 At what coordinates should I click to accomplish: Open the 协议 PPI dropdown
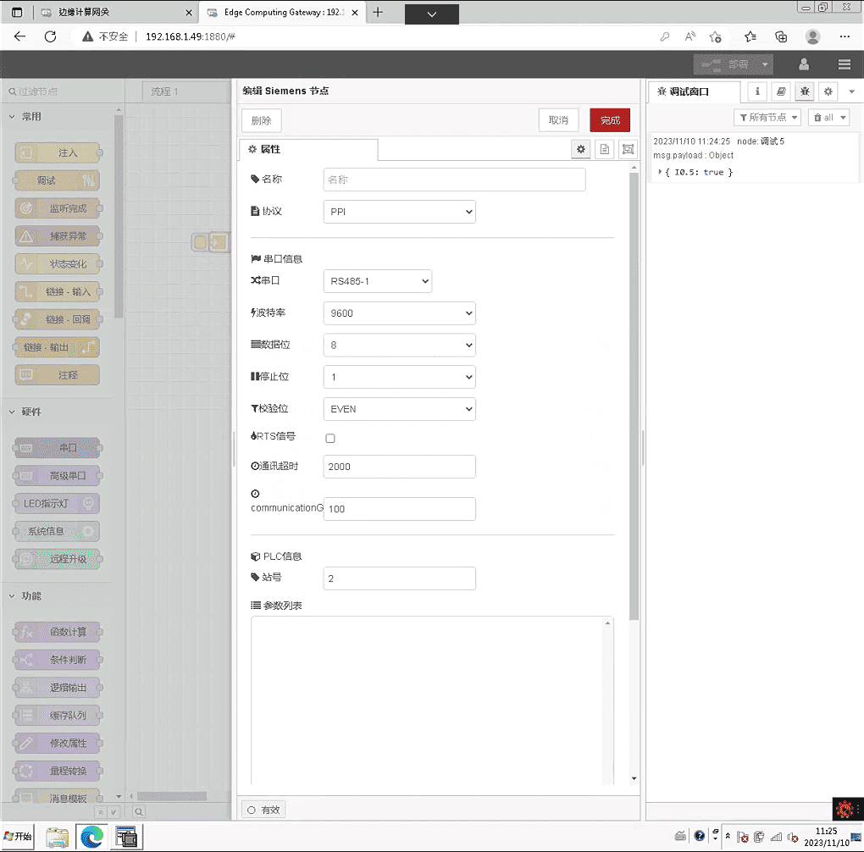pos(399,212)
